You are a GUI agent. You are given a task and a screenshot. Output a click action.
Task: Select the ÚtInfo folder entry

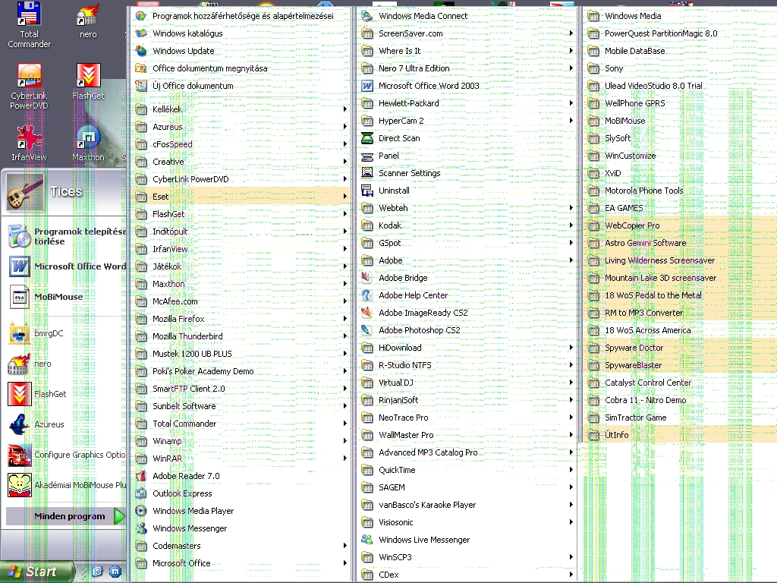(681, 435)
